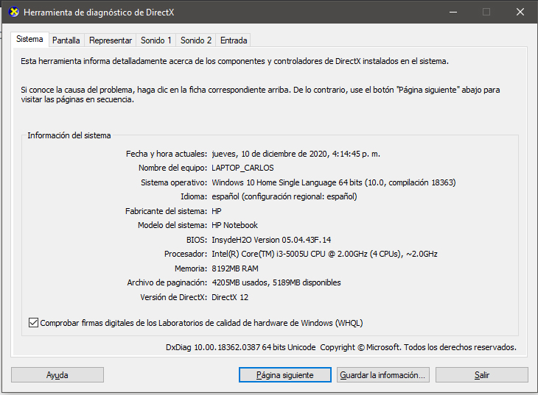The width and height of the screenshot is (538, 395).
Task: Exit using the Salir button
Action: (481, 375)
